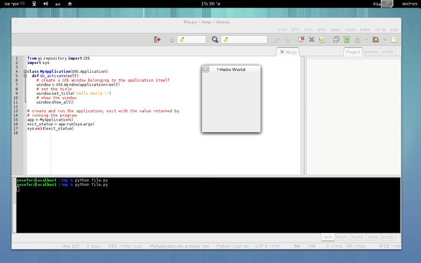The image size is (421, 263).
Task: Click the navigate-forward arrow icon
Action: point(287,40)
